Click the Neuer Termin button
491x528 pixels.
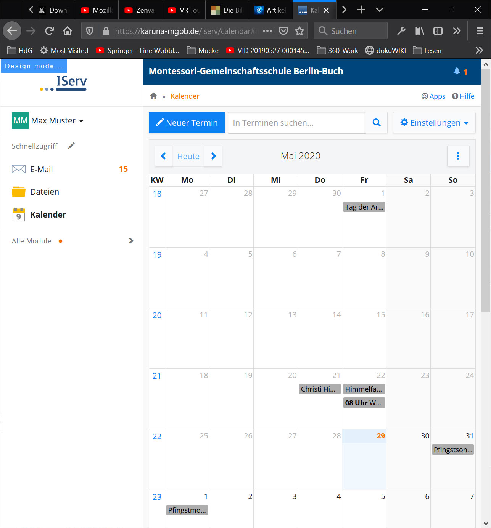(187, 123)
